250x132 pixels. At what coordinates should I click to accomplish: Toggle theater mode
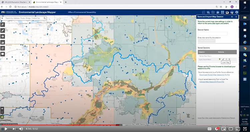[231, 129]
